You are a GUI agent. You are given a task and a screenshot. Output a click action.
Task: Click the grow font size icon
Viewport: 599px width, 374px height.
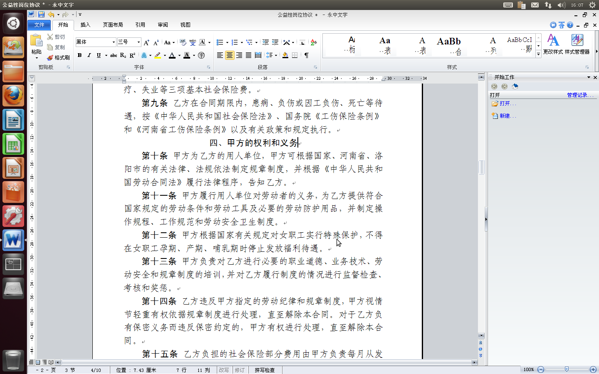coord(146,42)
